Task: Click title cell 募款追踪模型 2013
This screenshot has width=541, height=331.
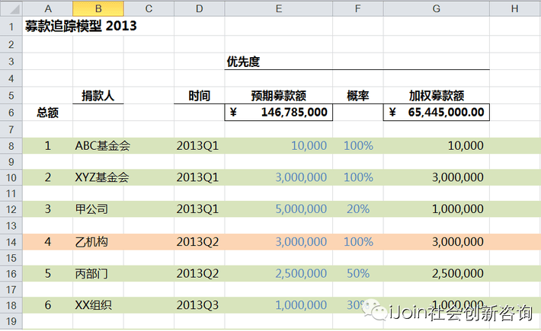Action: coord(81,26)
